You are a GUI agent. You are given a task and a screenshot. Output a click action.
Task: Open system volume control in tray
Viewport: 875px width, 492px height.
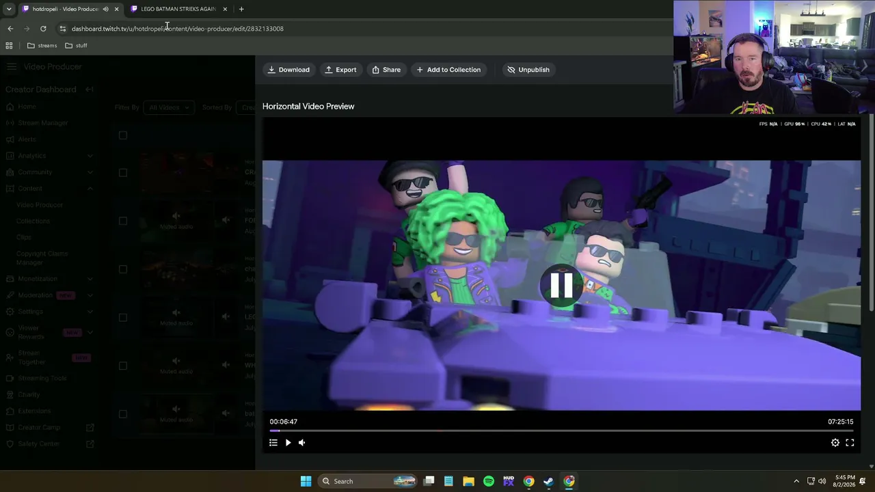pyautogui.click(x=822, y=481)
